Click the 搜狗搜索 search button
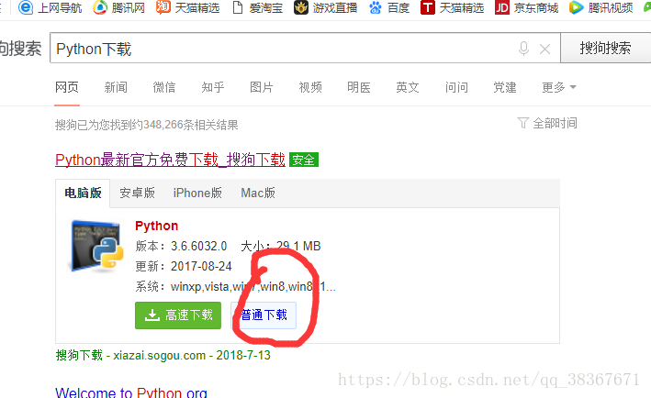Viewport: 651px width, 398px height. click(605, 48)
